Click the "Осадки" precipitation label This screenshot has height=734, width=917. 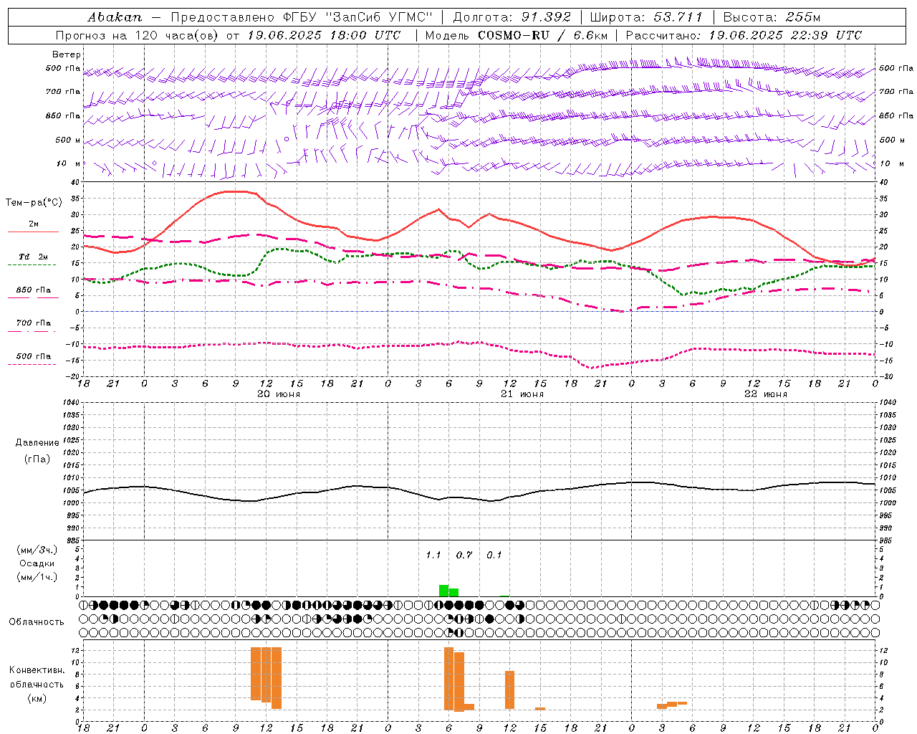37,563
